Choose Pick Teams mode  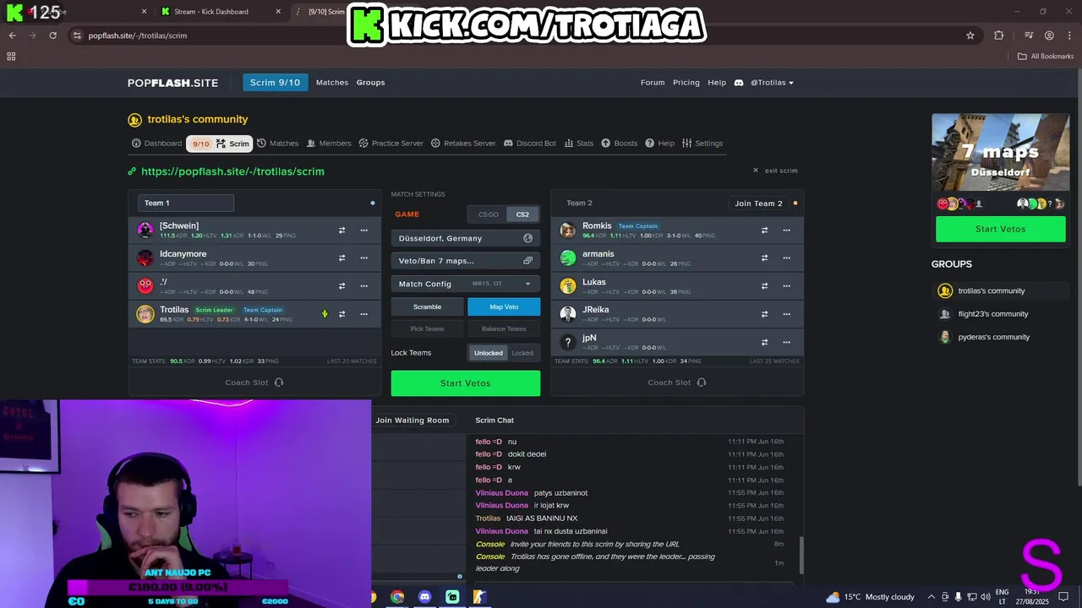click(x=427, y=328)
